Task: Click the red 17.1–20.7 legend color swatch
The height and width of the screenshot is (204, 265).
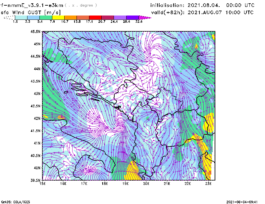Action: click(95, 17)
